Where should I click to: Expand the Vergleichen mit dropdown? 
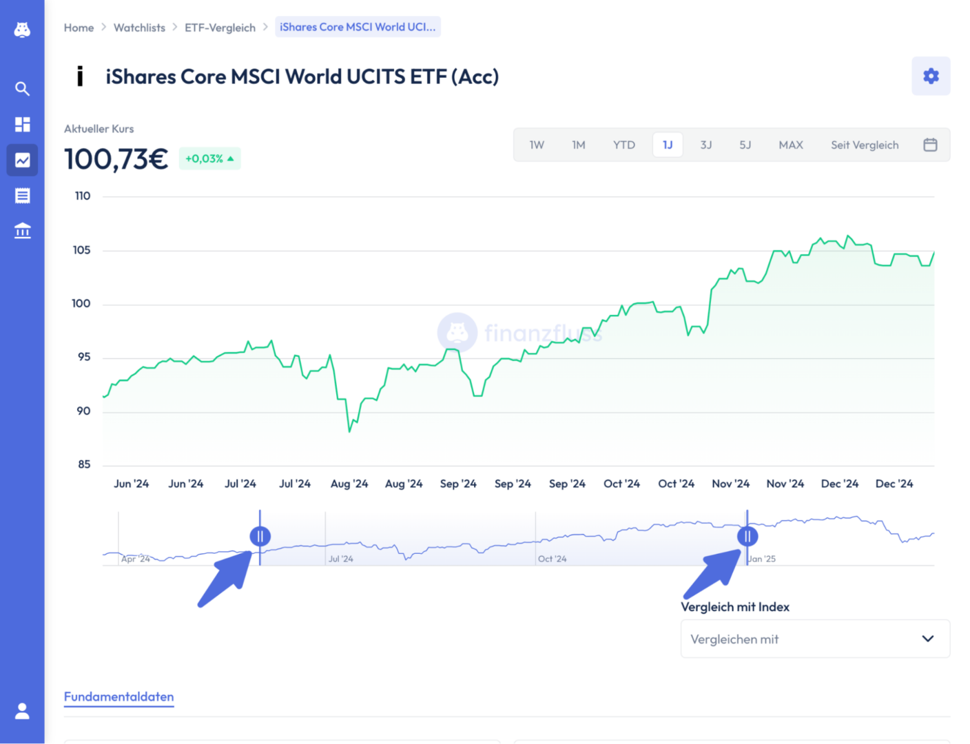coord(815,639)
